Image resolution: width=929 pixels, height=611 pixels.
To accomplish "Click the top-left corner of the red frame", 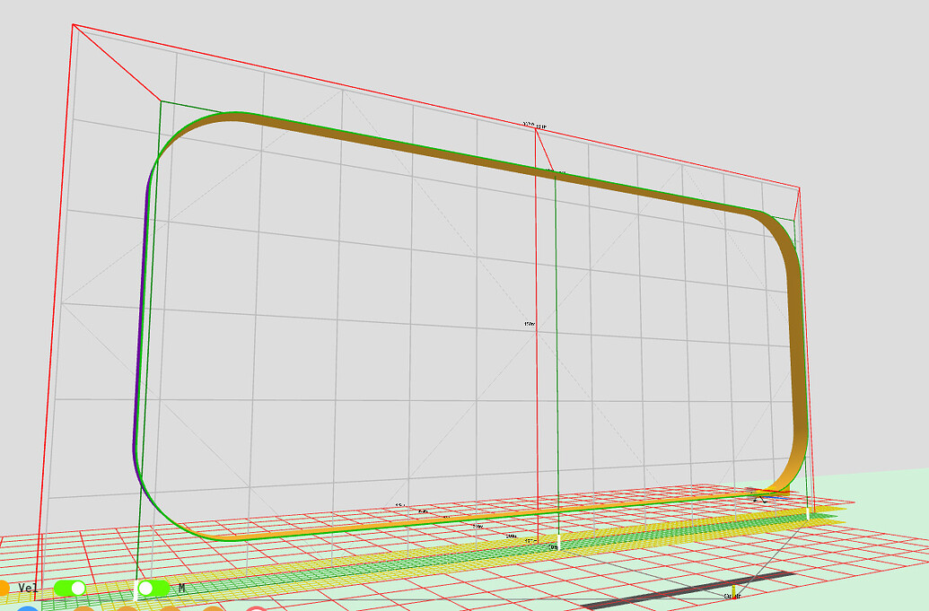I will coord(73,25).
